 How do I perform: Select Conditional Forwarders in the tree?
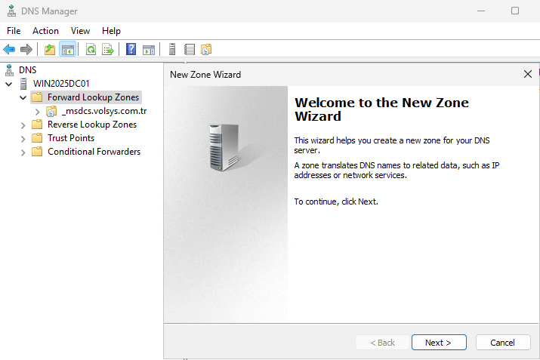click(x=94, y=152)
